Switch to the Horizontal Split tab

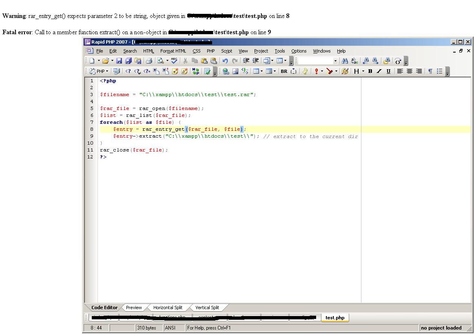click(x=168, y=308)
